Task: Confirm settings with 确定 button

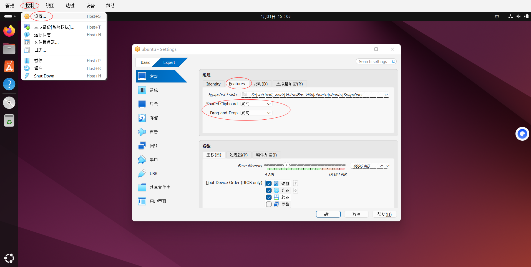Action: [328, 214]
